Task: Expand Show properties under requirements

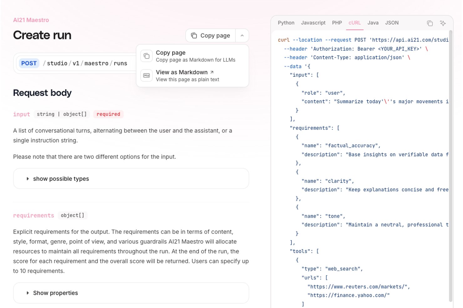Action: pyautogui.click(x=131, y=293)
